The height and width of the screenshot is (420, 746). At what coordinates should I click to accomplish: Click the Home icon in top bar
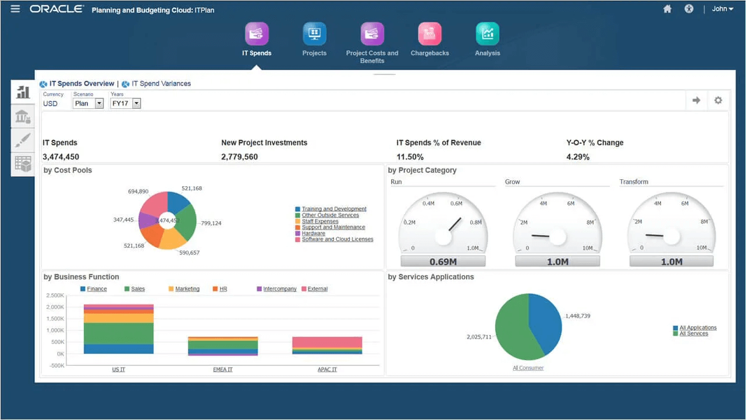click(x=667, y=9)
